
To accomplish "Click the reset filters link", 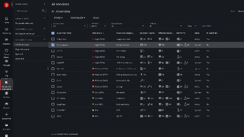I will (x=206, y=26).
